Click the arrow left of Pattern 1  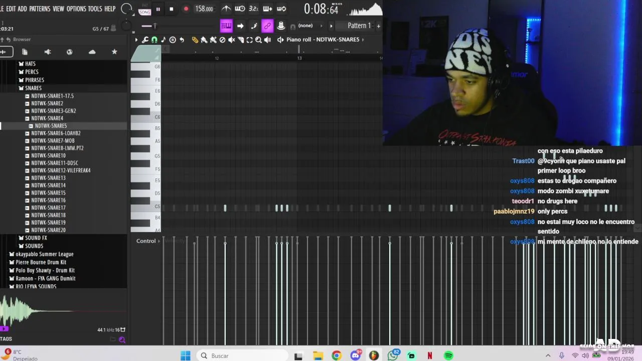click(x=331, y=26)
